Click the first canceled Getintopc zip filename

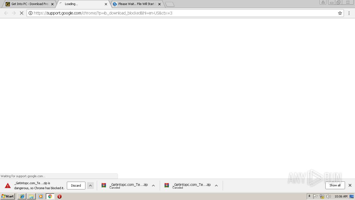[129, 184]
